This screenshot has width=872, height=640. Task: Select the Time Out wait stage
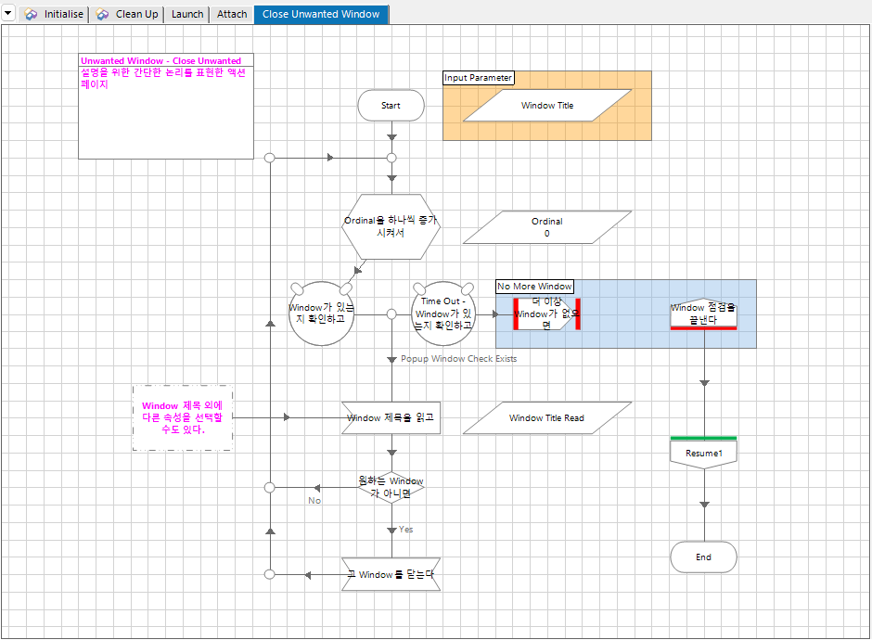tap(443, 314)
